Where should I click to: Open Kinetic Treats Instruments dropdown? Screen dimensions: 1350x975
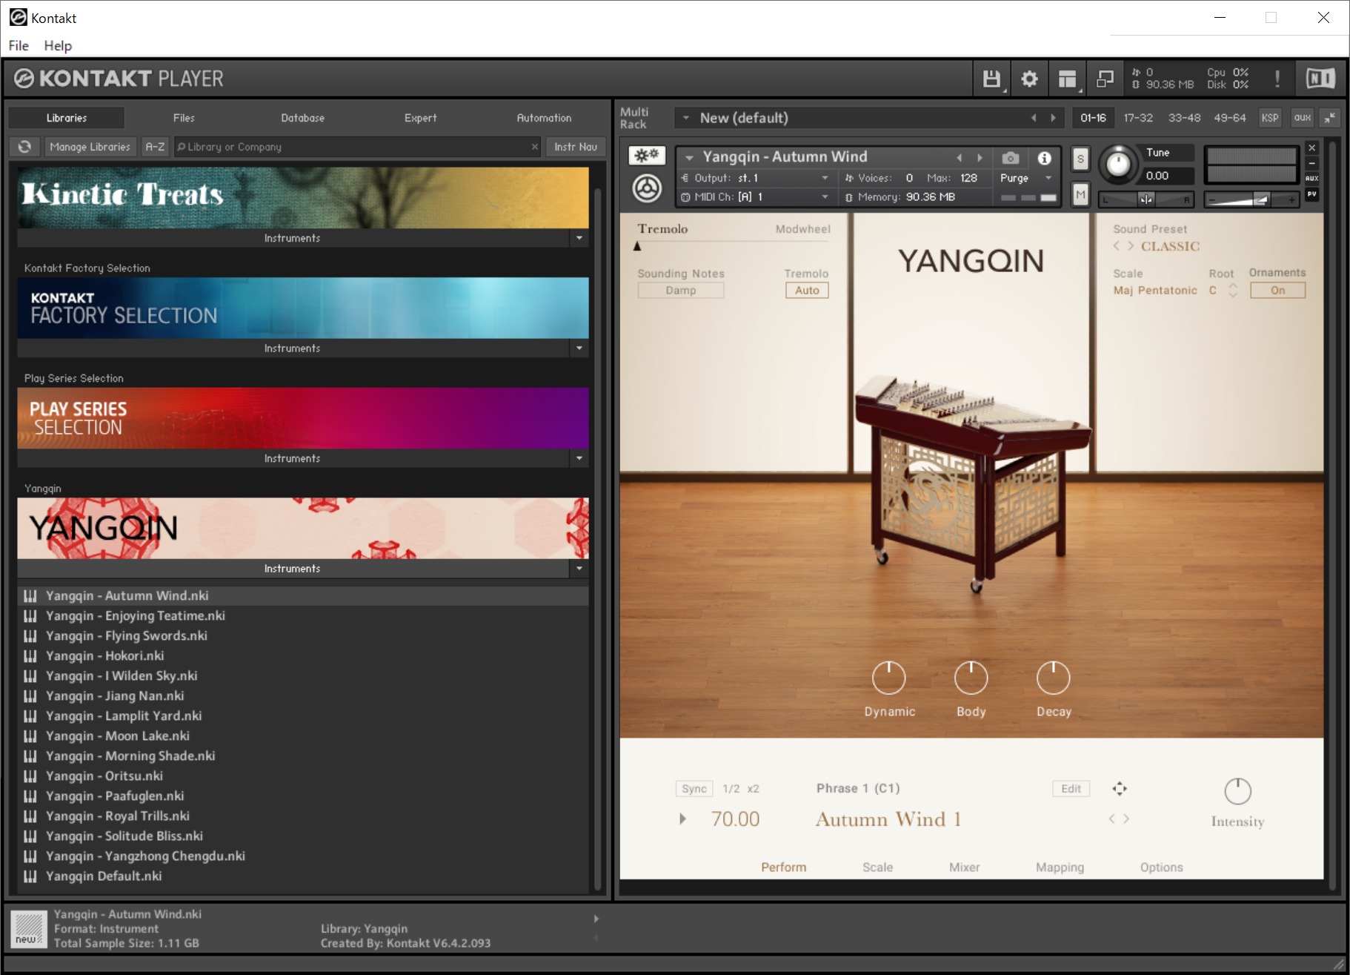click(579, 238)
